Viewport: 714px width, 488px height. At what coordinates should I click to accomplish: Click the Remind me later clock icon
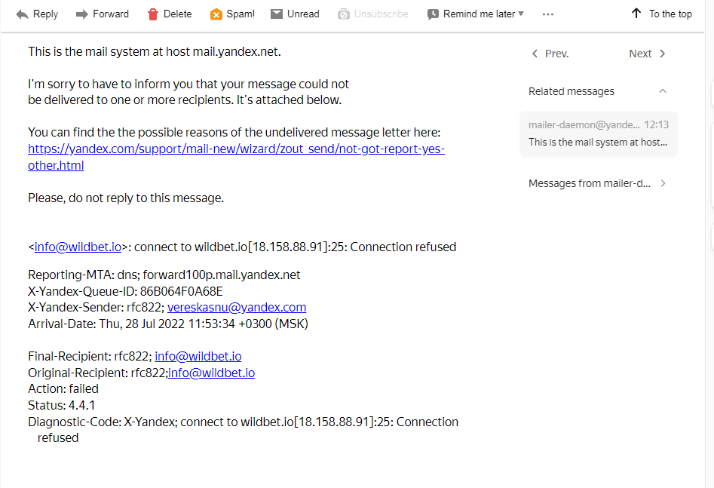(433, 14)
